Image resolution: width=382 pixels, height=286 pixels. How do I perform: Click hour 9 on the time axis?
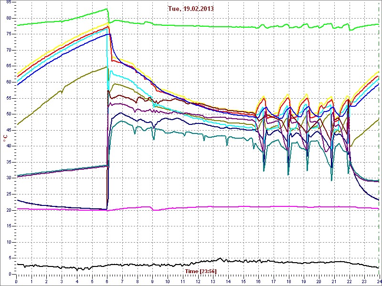point(153,281)
